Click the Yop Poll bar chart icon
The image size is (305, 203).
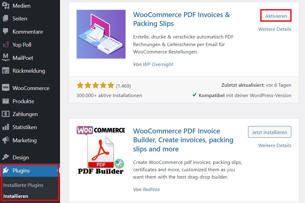pyautogui.click(x=6, y=44)
